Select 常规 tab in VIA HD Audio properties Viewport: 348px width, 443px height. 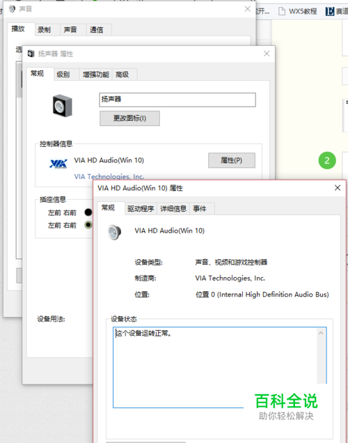(108, 208)
